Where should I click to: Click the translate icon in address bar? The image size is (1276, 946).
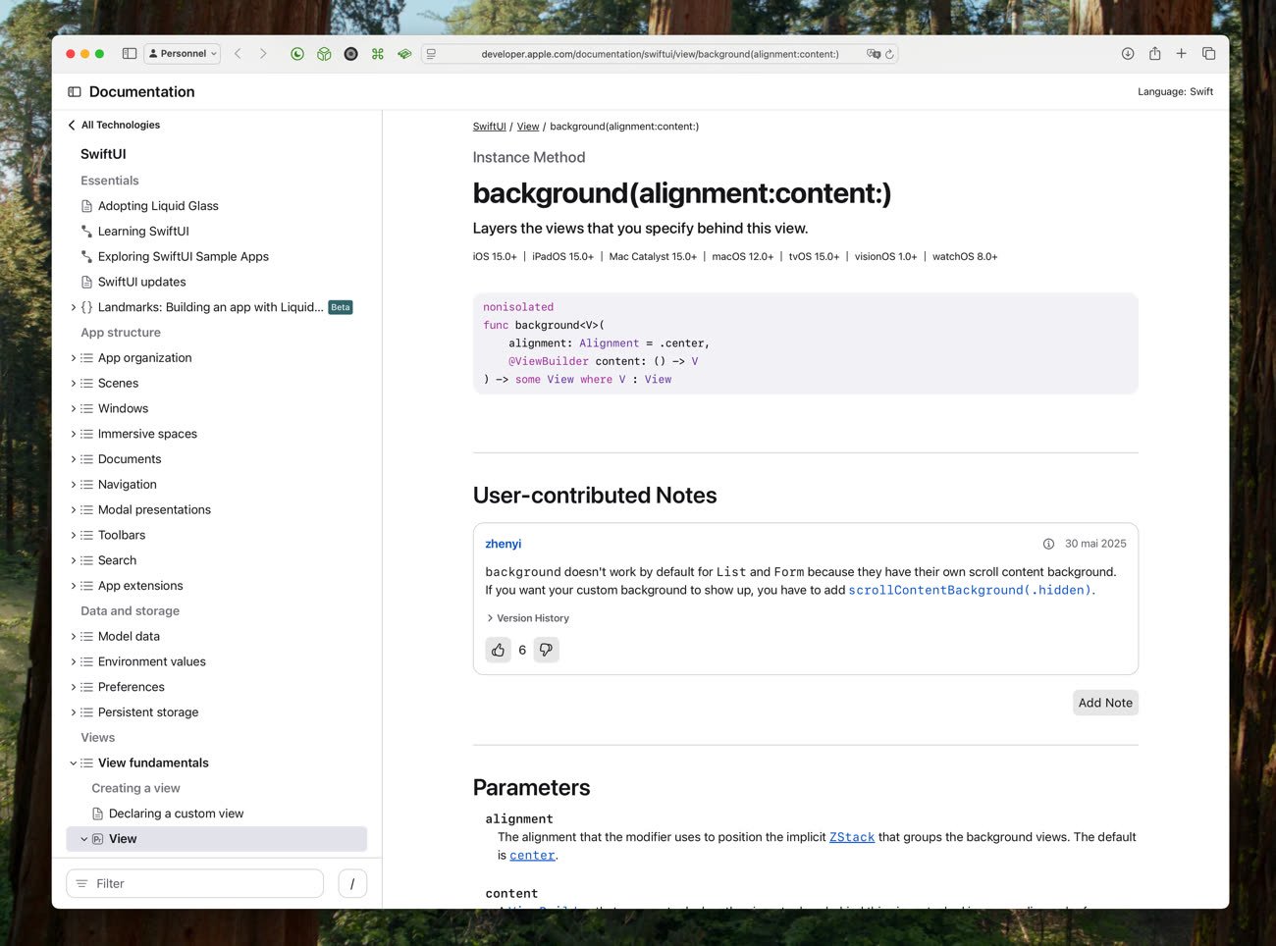click(874, 54)
